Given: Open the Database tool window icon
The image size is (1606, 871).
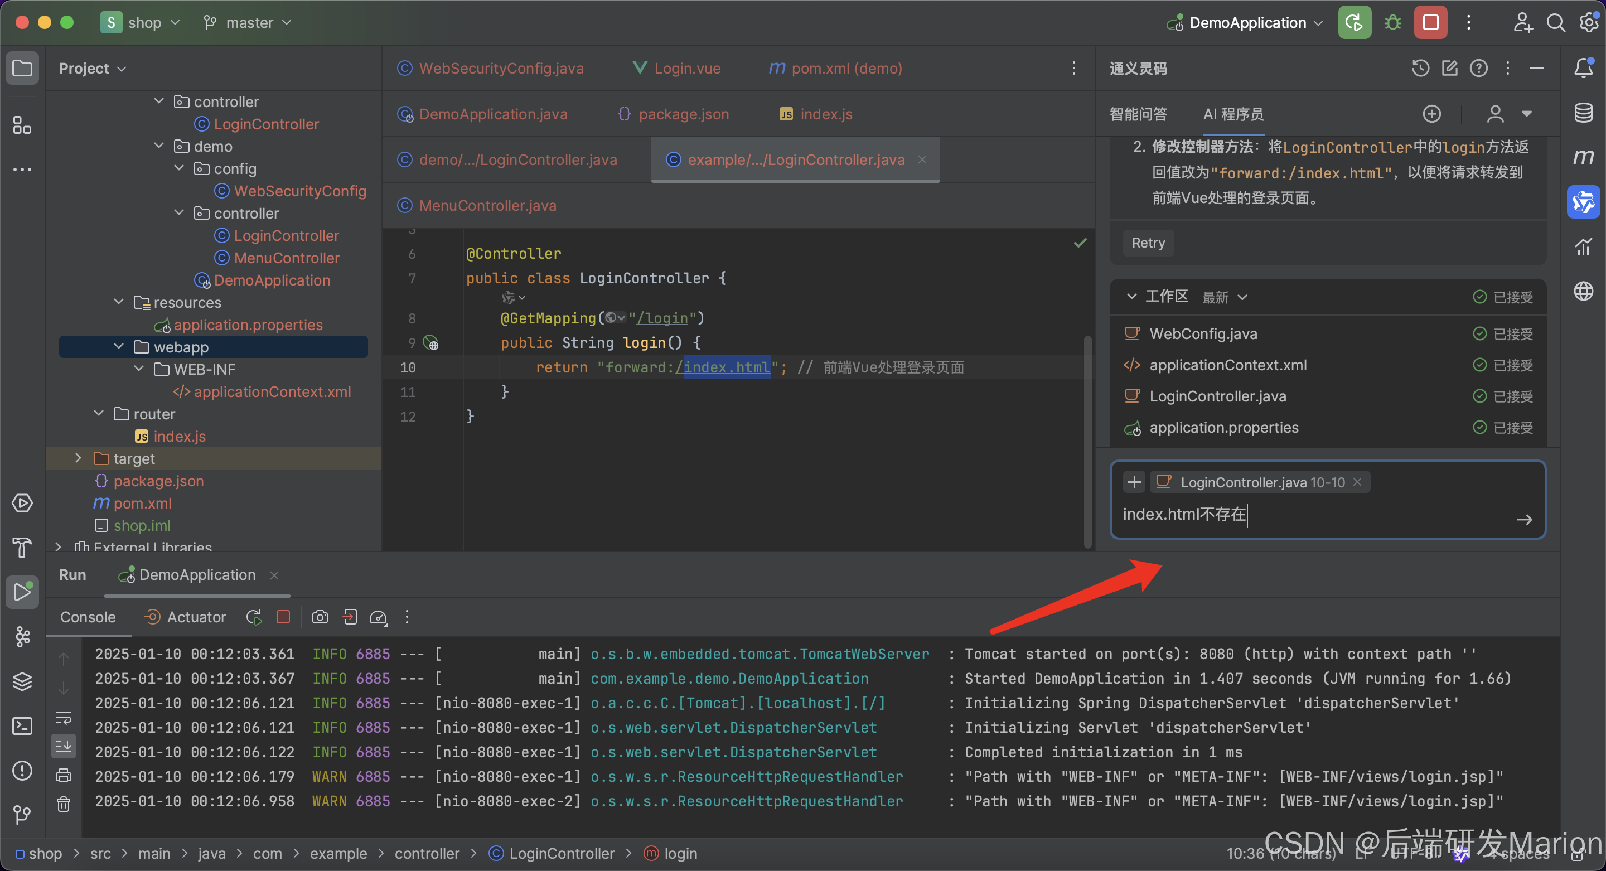Looking at the screenshot, I should [x=1583, y=113].
